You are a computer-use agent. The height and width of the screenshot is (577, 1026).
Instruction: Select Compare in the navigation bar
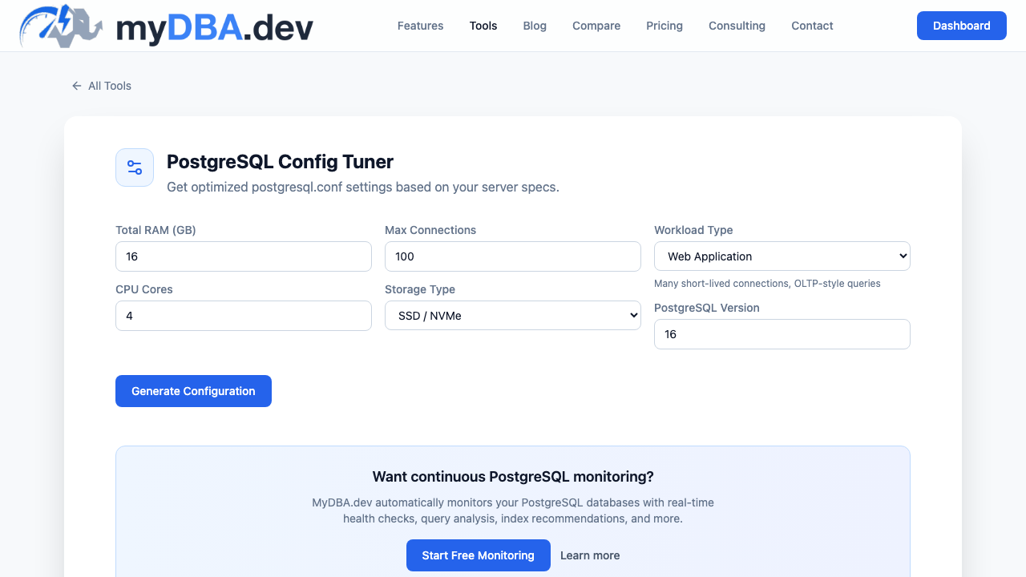pyautogui.click(x=596, y=26)
